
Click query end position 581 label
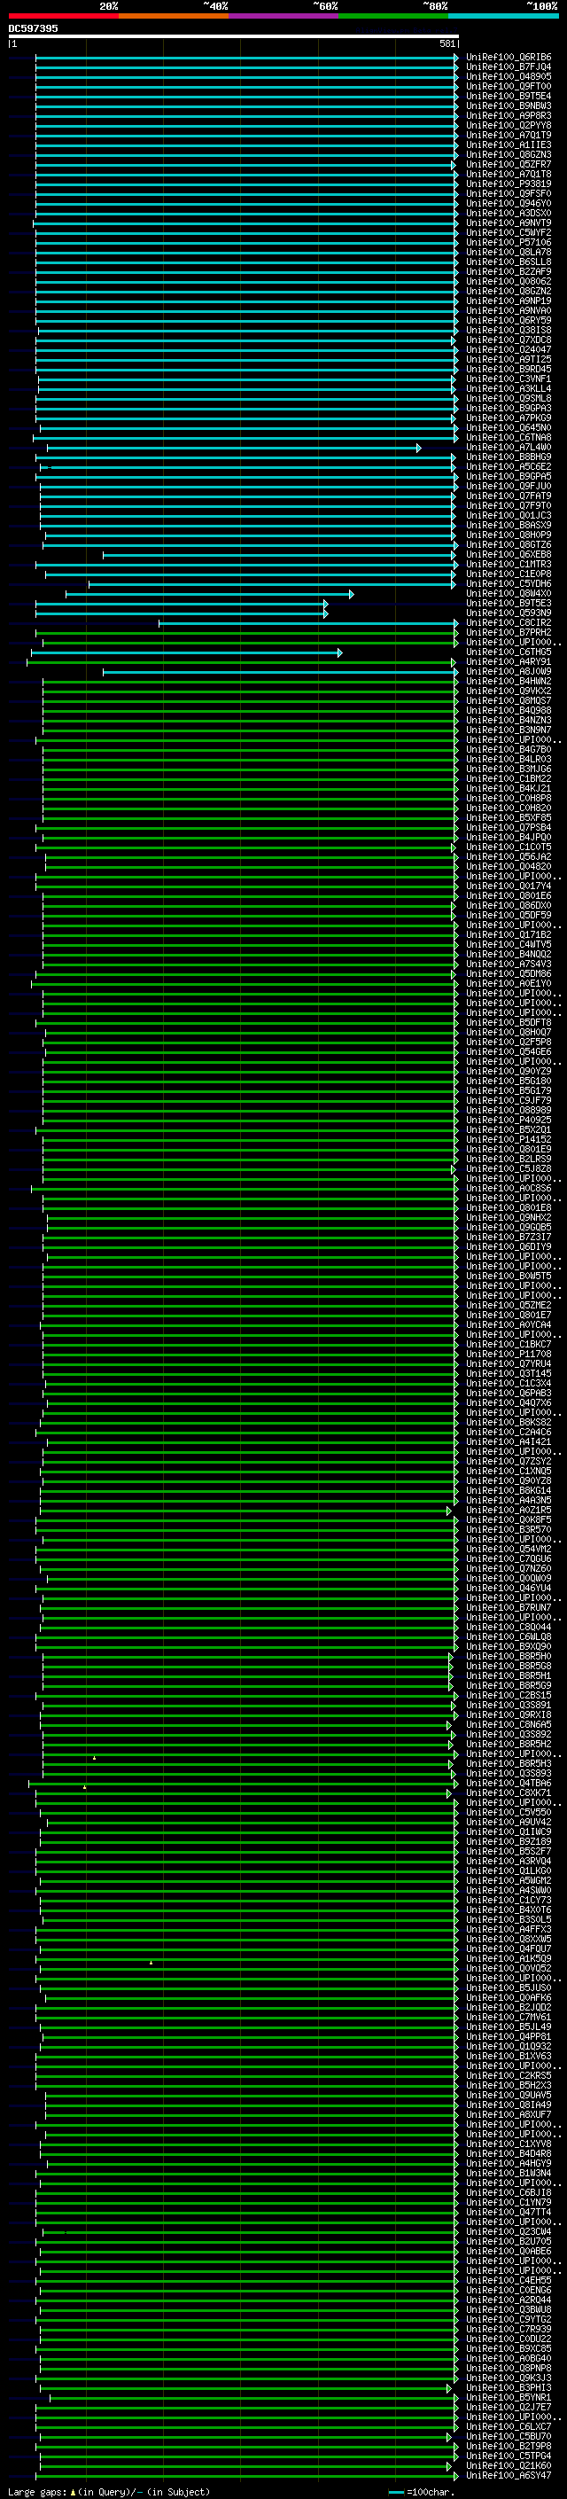click(447, 43)
